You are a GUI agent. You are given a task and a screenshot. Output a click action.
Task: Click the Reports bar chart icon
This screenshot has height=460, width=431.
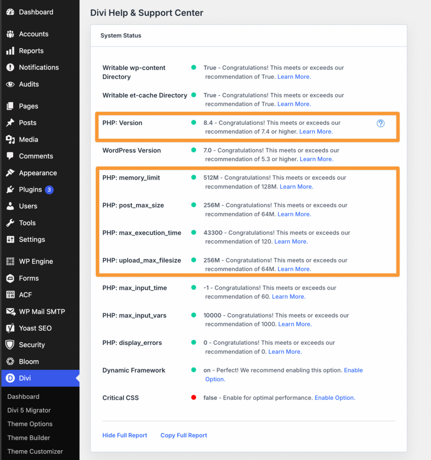(x=10, y=51)
